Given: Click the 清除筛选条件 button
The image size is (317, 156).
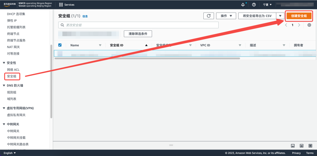Looking at the screenshot, I should tap(138, 34).
